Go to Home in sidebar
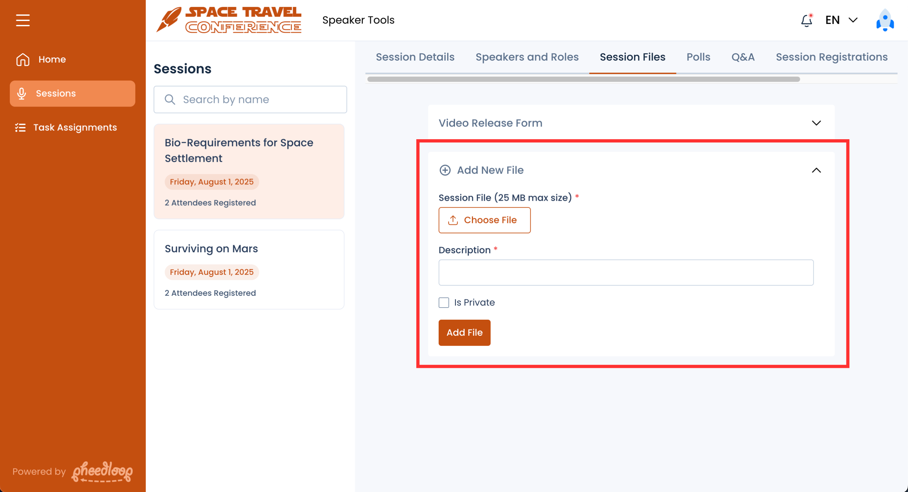The image size is (908, 492). 72,59
